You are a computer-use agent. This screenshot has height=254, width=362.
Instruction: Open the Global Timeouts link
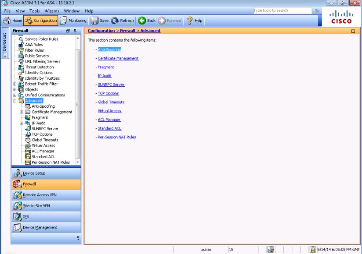tap(111, 102)
